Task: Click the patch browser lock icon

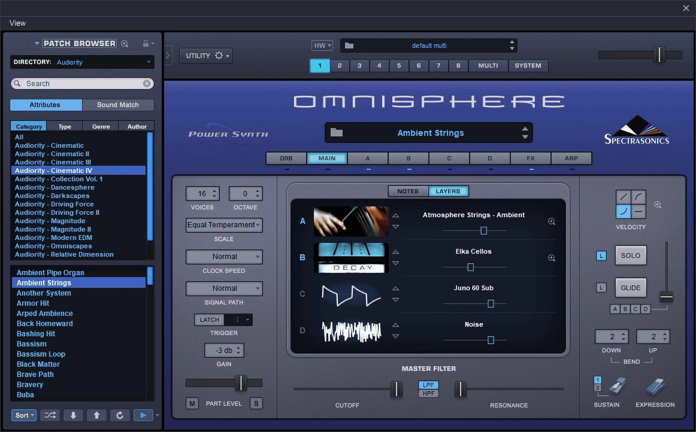Action: 146,44
